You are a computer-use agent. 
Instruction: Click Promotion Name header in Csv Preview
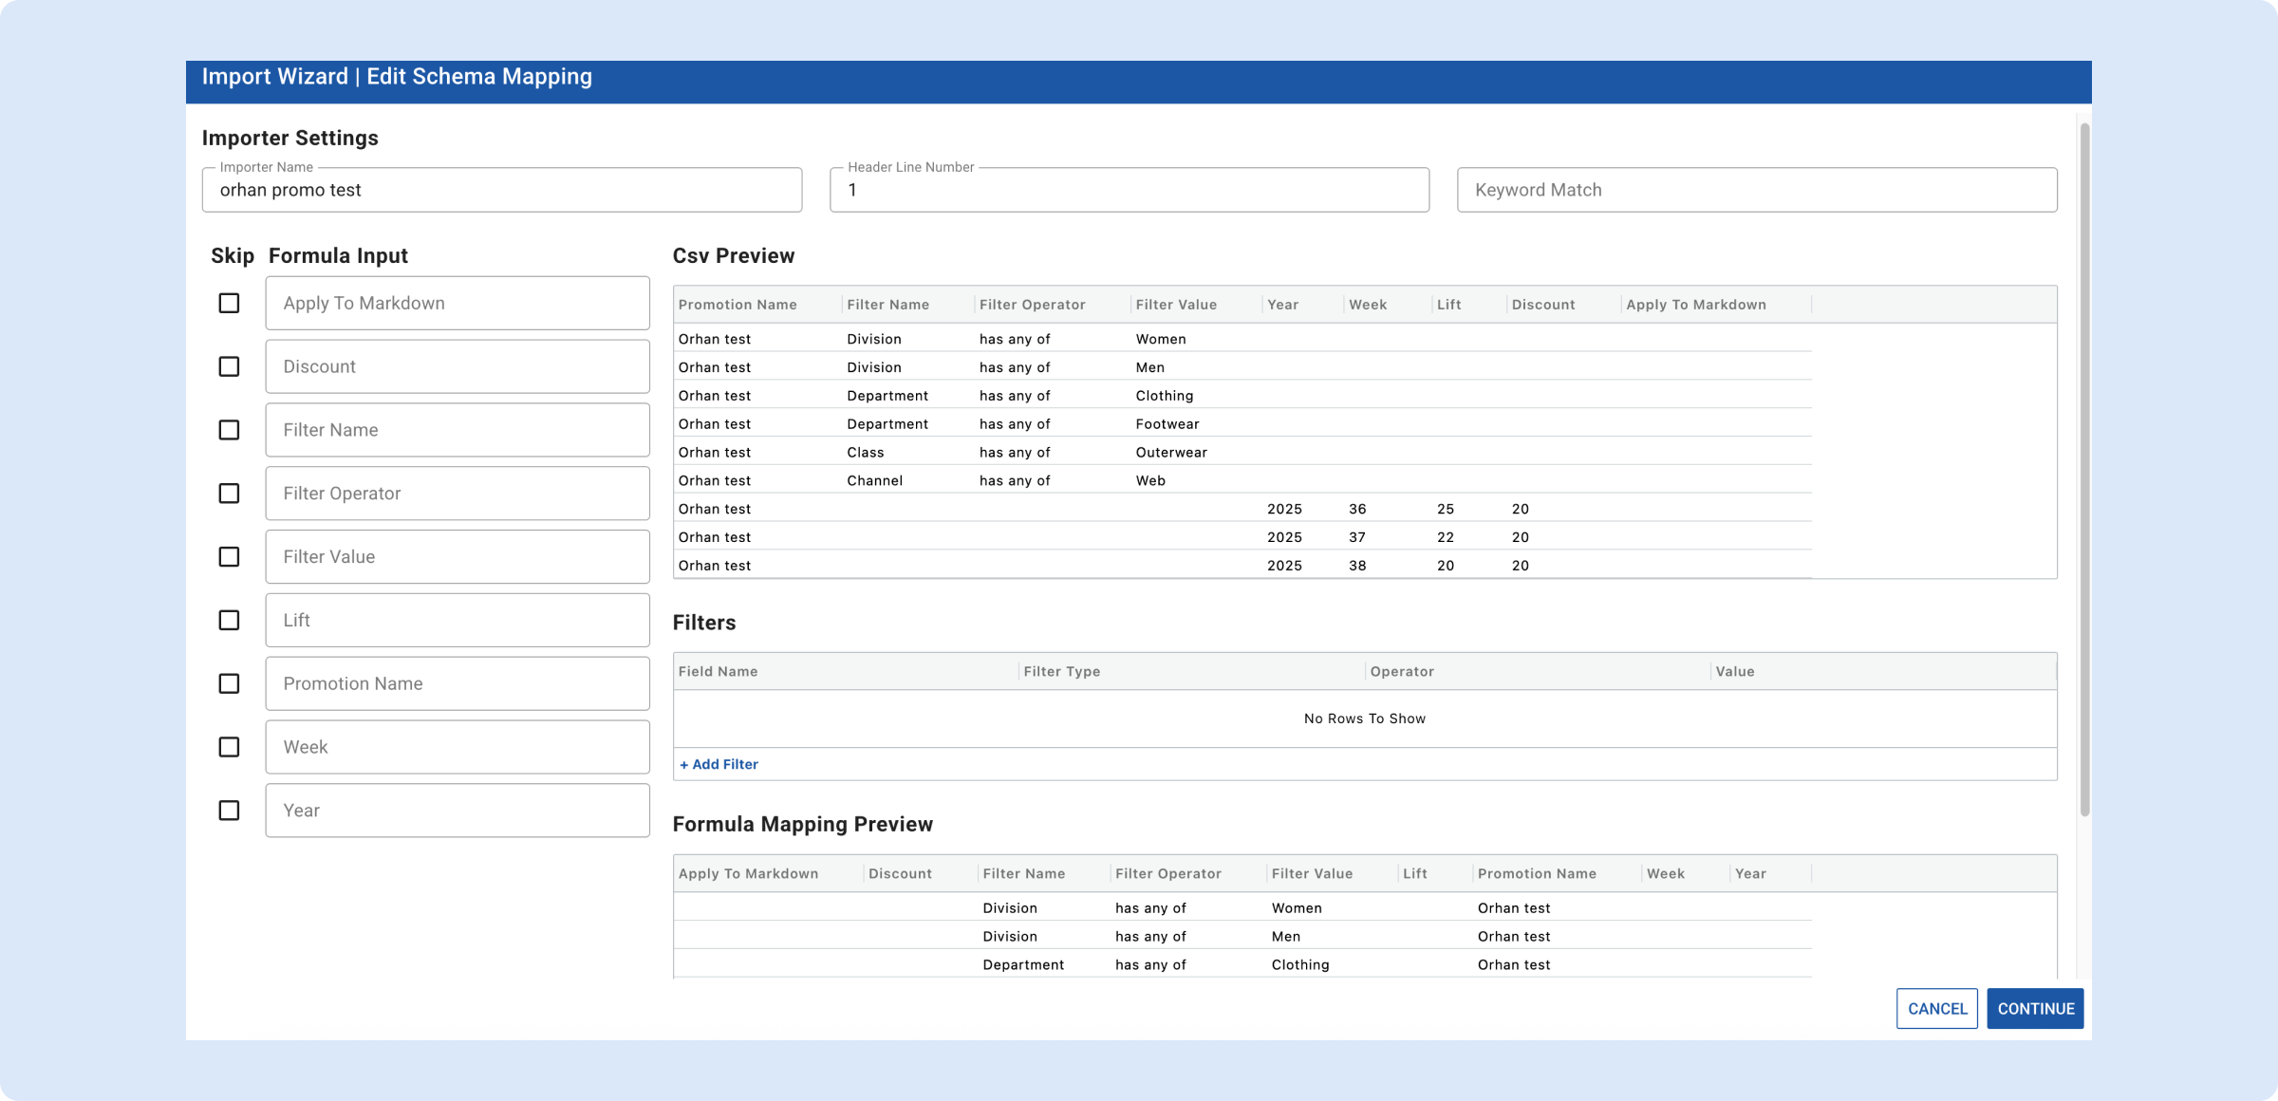coord(738,305)
